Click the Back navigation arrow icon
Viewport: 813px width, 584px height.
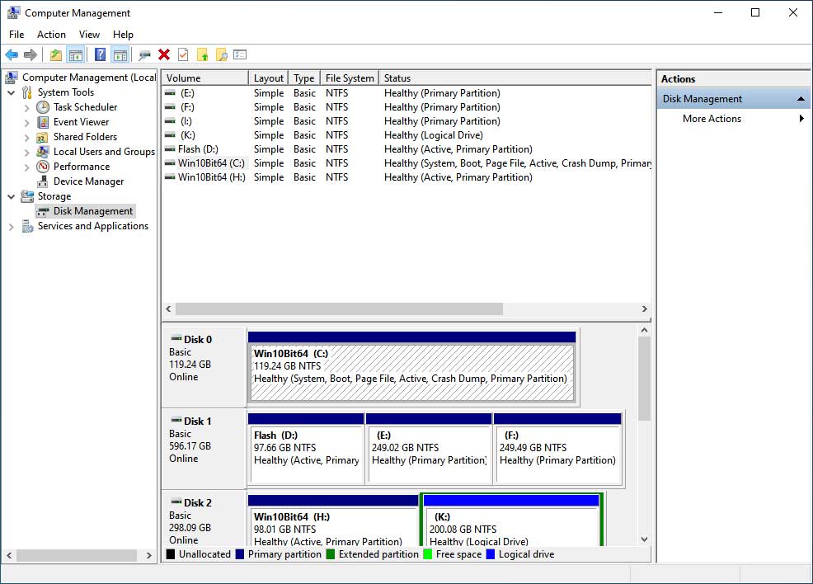(x=12, y=54)
